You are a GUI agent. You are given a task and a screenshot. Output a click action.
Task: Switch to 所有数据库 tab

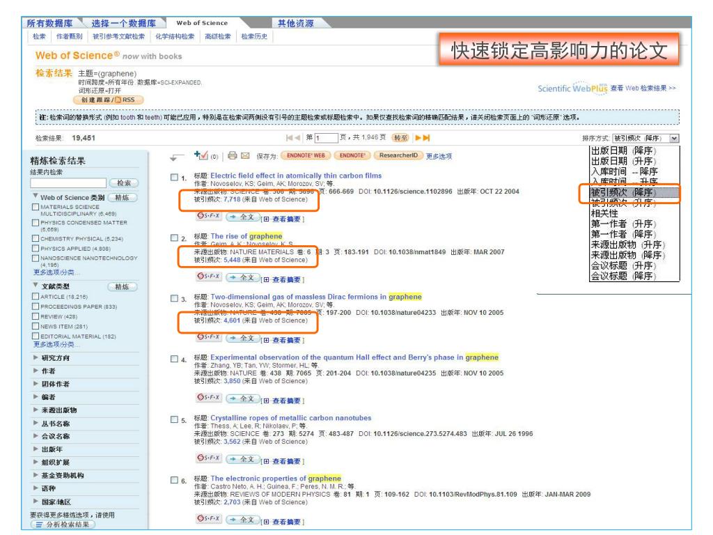click(49, 23)
